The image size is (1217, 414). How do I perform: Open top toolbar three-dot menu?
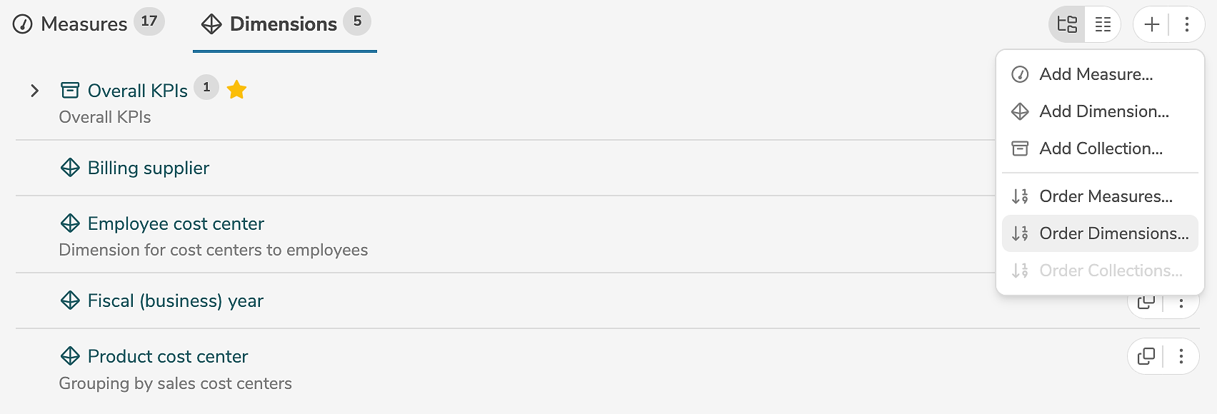pyautogui.click(x=1187, y=24)
